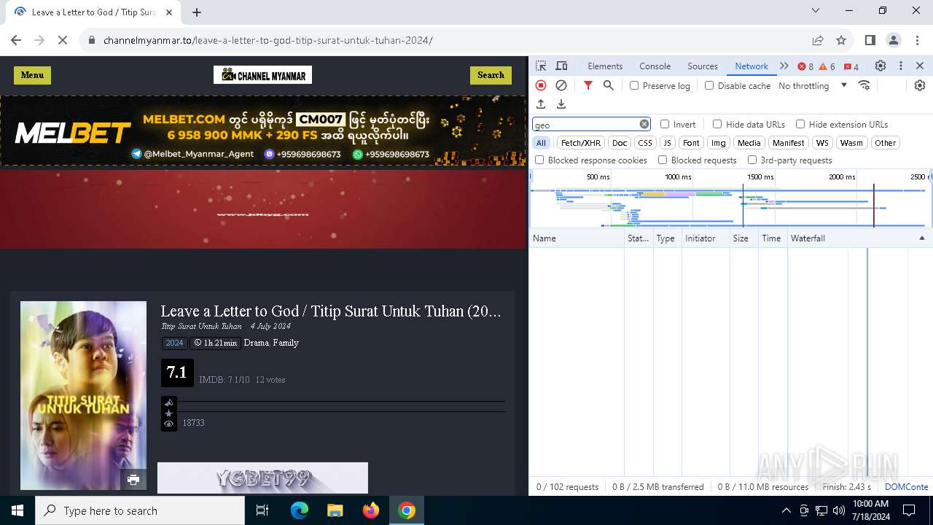Filter requests by Doc type
This screenshot has height=525, width=933.
[620, 143]
